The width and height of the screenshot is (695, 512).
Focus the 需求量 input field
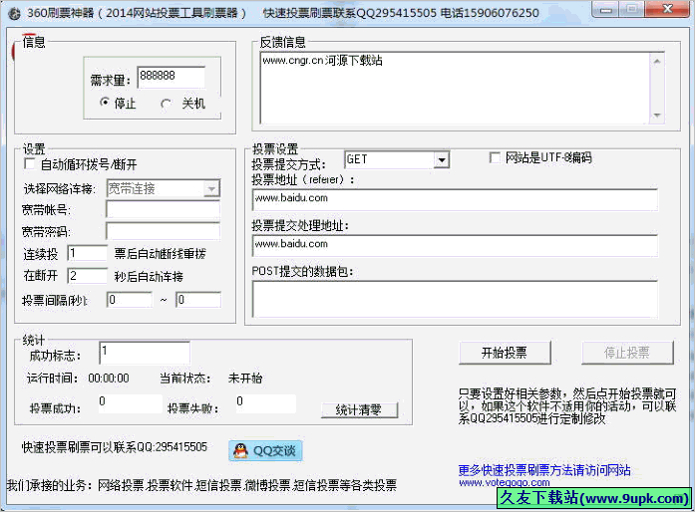(x=172, y=77)
